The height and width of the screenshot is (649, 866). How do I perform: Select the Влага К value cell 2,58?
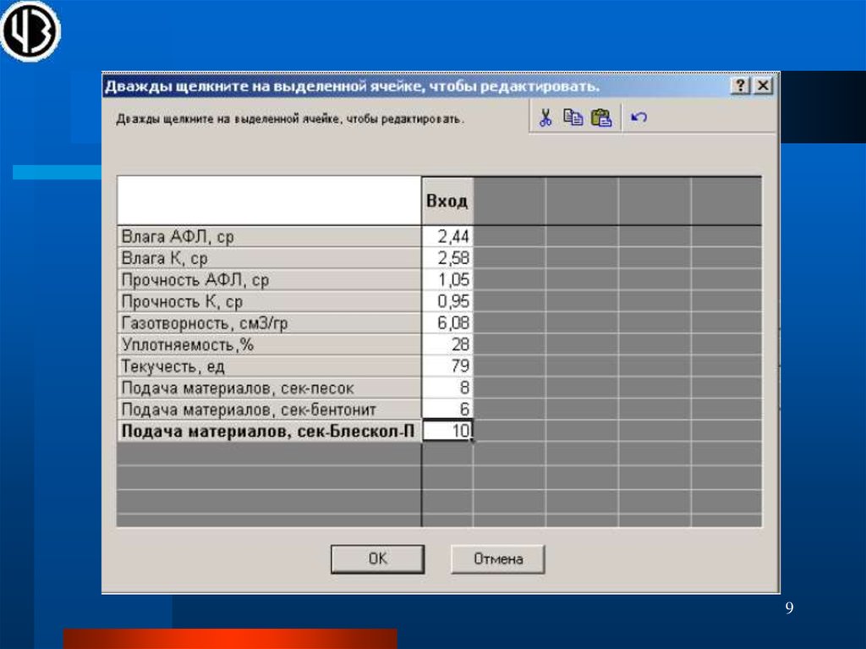pyautogui.click(x=447, y=258)
